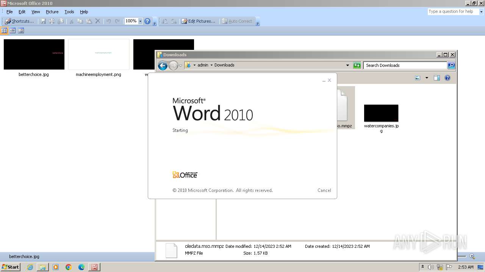This screenshot has width=485, height=272.
Task: Click the Copy icon in toolbar
Action: click(x=80, y=21)
